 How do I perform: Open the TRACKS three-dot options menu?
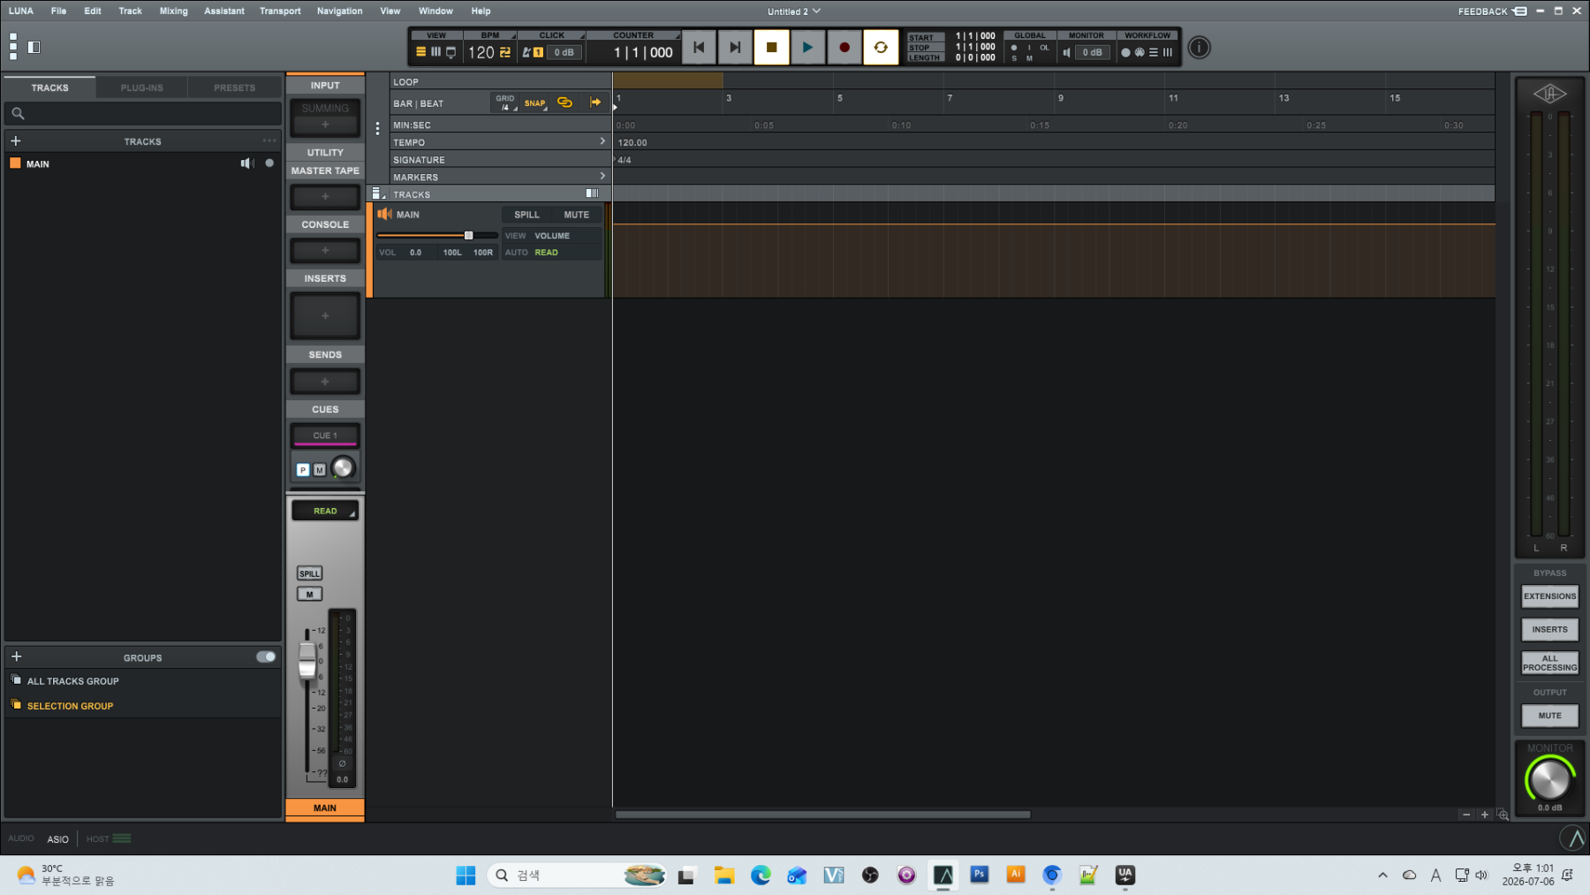point(269,140)
